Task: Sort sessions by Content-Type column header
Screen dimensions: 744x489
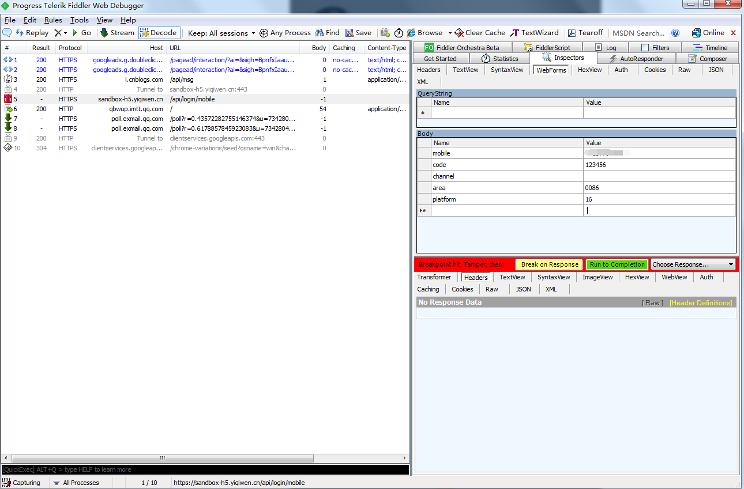Action: [x=387, y=48]
